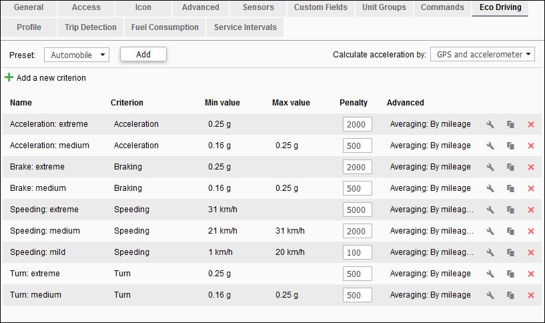Delete the Turn: medium criterion
The height and width of the screenshot is (323, 545).
click(531, 295)
